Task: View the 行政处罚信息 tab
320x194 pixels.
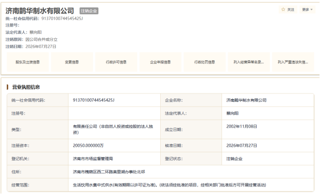Action: 204,62
